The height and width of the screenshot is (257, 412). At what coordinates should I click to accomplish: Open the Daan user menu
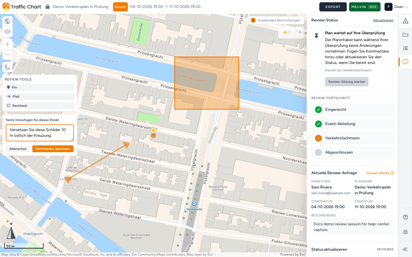point(397,7)
